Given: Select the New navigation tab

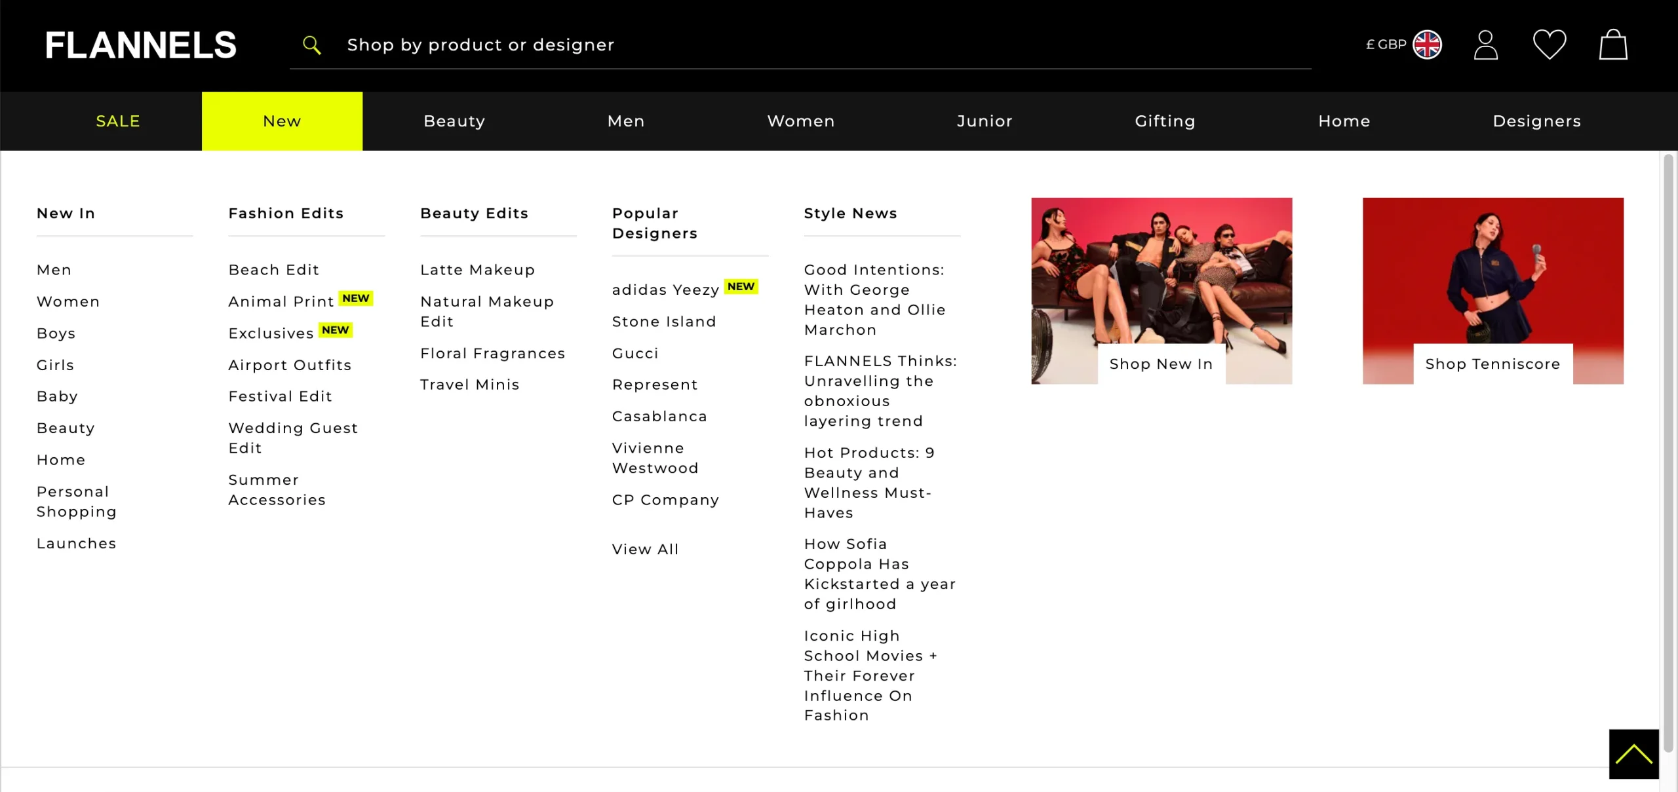Looking at the screenshot, I should (282, 121).
